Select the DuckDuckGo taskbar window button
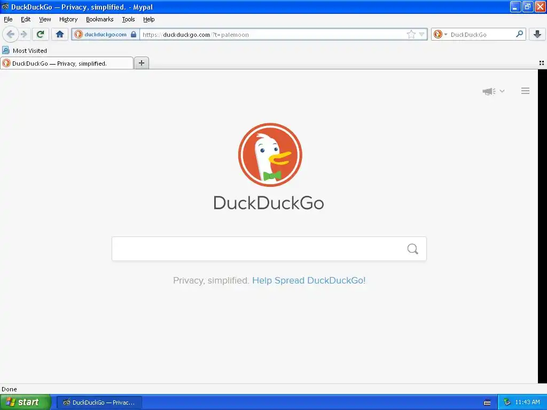 [99, 403]
